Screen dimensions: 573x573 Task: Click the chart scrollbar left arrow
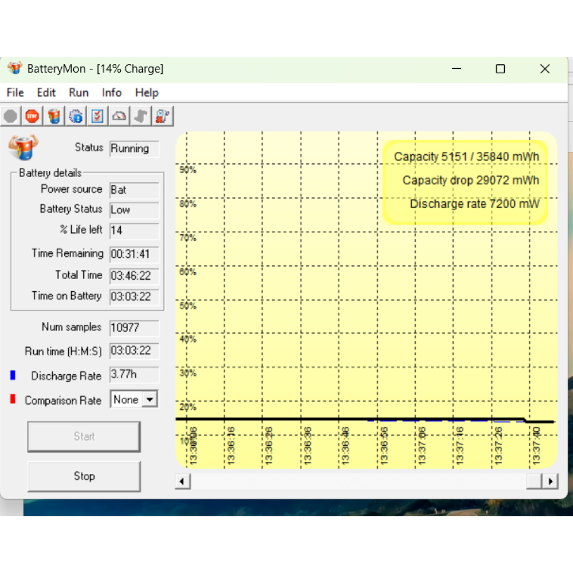(x=183, y=481)
